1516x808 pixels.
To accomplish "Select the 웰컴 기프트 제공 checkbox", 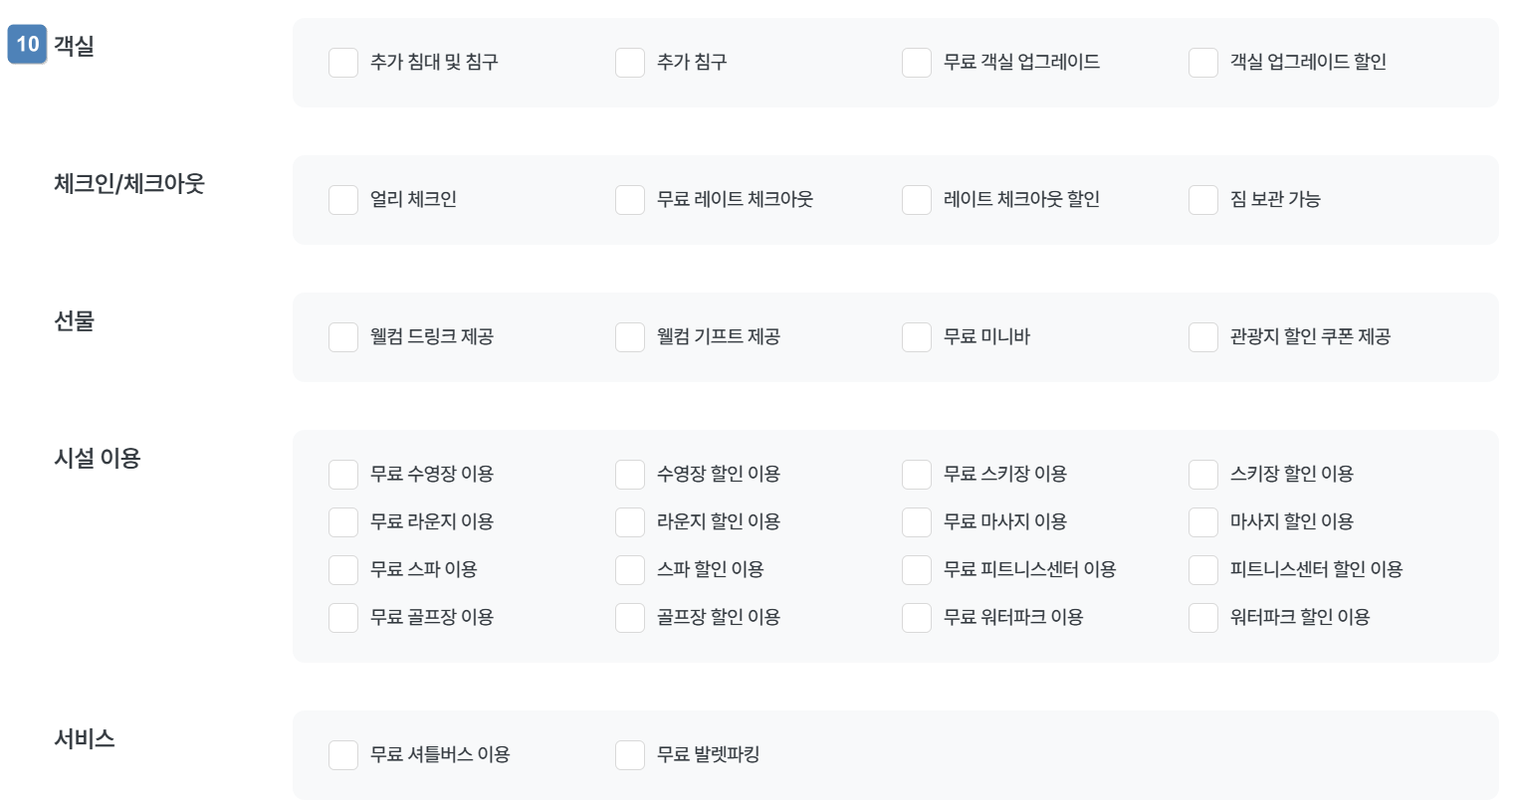I will pyautogui.click(x=630, y=337).
